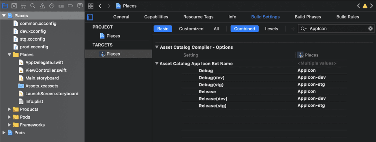Expand the Products folder
Screen dimensions: 376x142
tap(10, 109)
